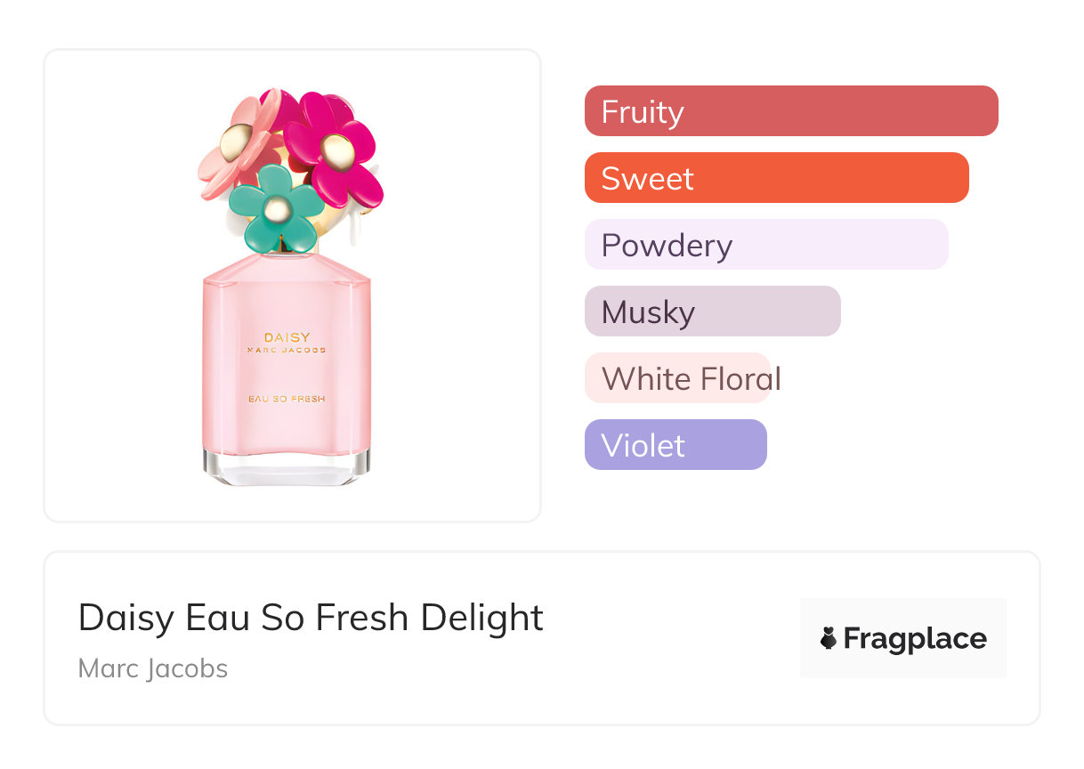Screen dimensions: 1084x769
Task: Open the Marc Jacobs brand link
Action: coord(153,668)
